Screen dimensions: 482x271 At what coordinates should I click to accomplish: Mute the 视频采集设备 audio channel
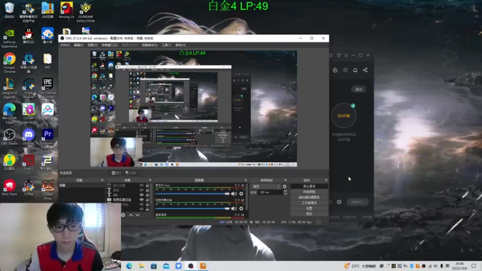(x=234, y=208)
